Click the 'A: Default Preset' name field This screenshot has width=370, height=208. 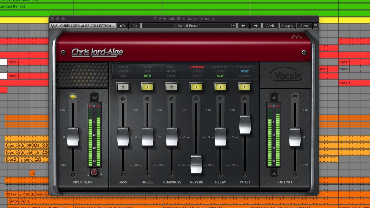click(x=186, y=26)
